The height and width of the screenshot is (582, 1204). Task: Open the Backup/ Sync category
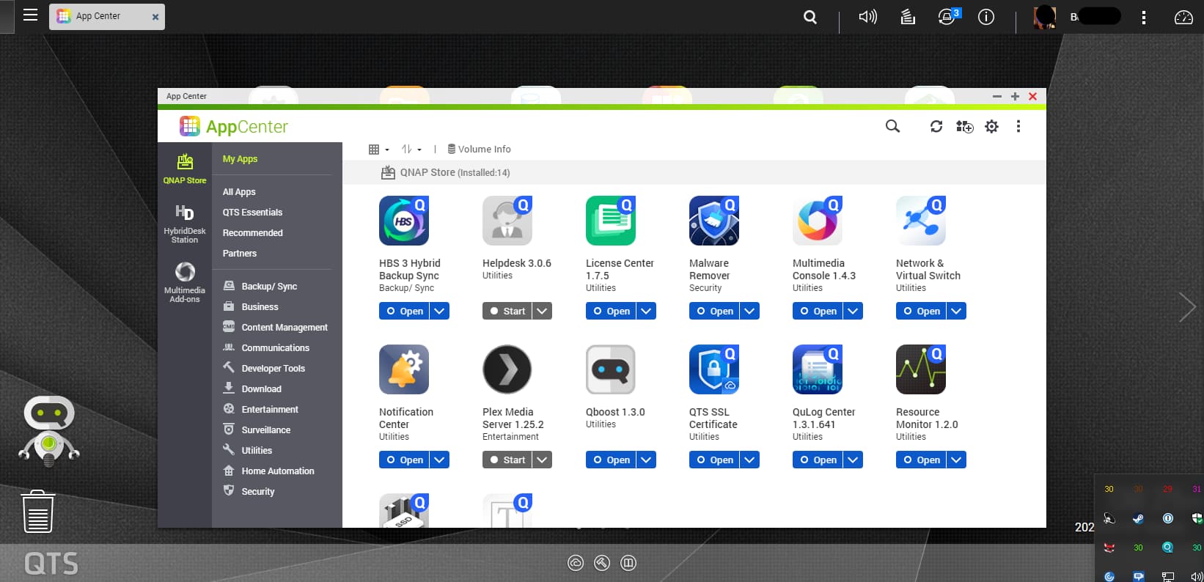point(269,287)
